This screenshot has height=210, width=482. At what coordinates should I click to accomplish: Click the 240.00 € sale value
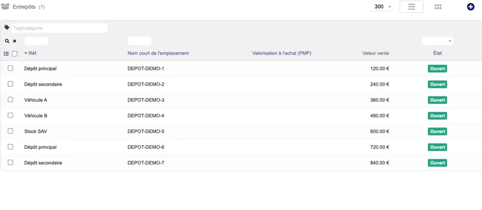click(x=380, y=84)
